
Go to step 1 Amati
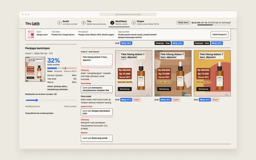tap(68, 23)
